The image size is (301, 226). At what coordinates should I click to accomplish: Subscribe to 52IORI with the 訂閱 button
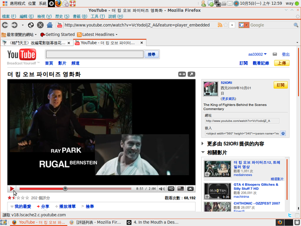pyautogui.click(x=280, y=85)
